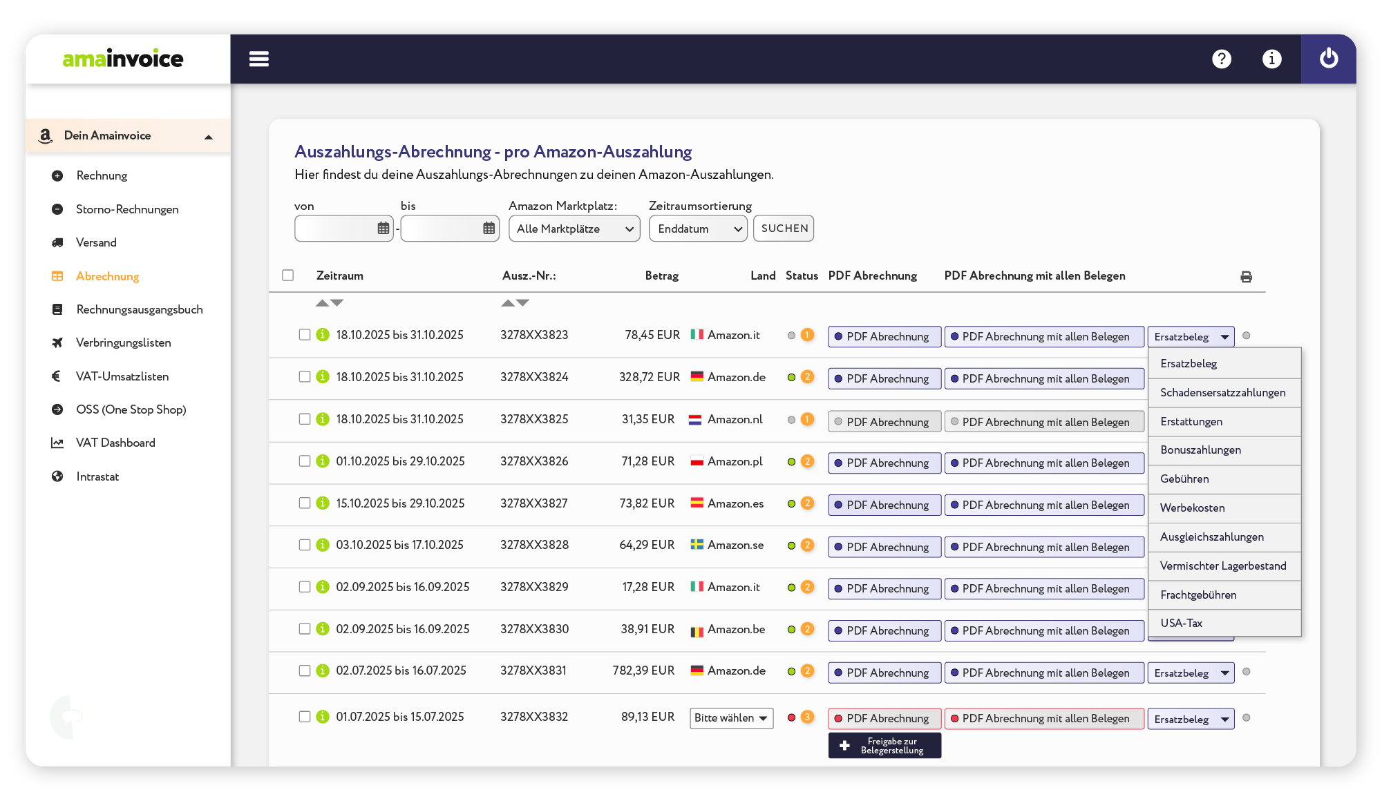Check the row for payout 3278XX3827
This screenshot has height=801, width=1382.
point(305,503)
